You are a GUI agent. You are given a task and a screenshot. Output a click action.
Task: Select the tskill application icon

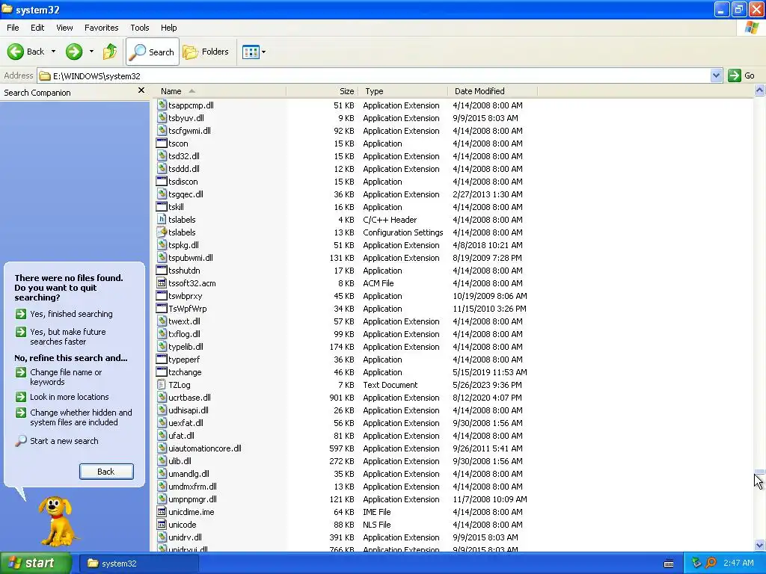(162, 206)
